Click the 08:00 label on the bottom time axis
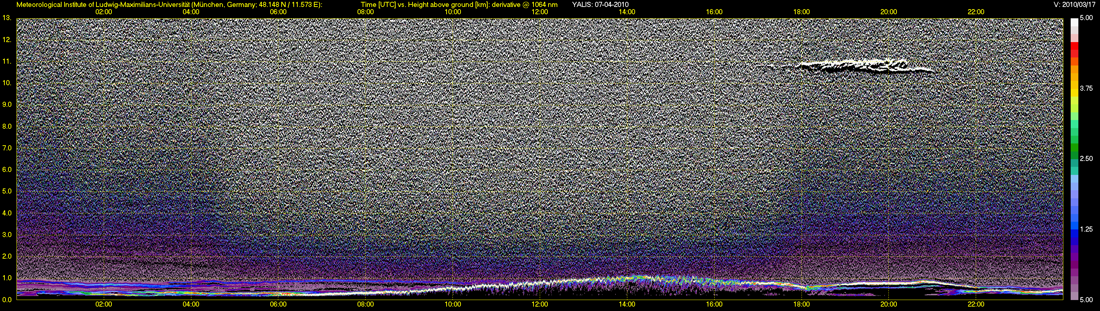The height and width of the screenshot is (311, 1100). pyautogui.click(x=366, y=305)
